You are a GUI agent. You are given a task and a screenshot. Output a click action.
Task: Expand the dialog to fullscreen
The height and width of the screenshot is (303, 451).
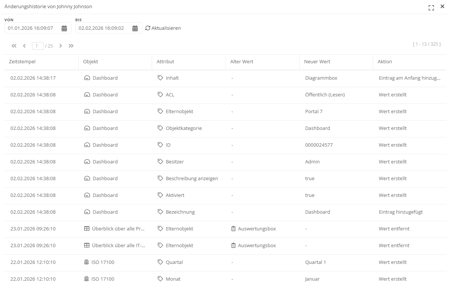point(431,7)
